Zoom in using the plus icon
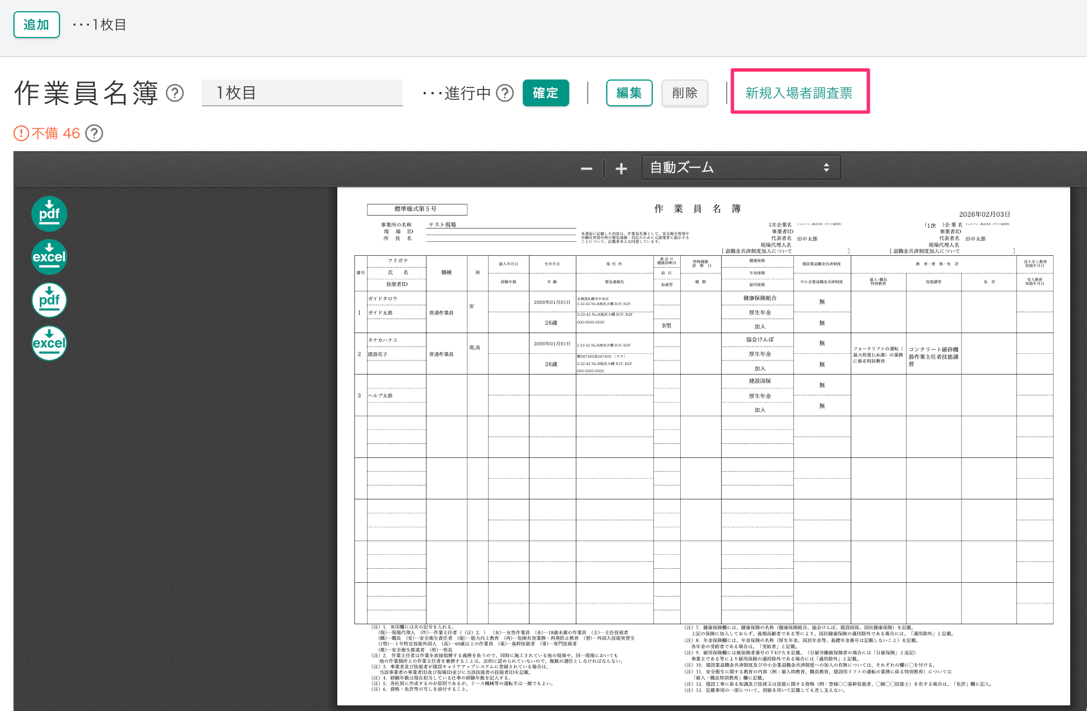The width and height of the screenshot is (1087, 711). point(621,168)
